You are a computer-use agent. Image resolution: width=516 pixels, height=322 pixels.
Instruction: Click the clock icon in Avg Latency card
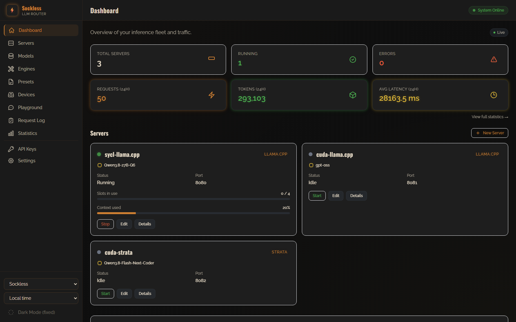(494, 95)
